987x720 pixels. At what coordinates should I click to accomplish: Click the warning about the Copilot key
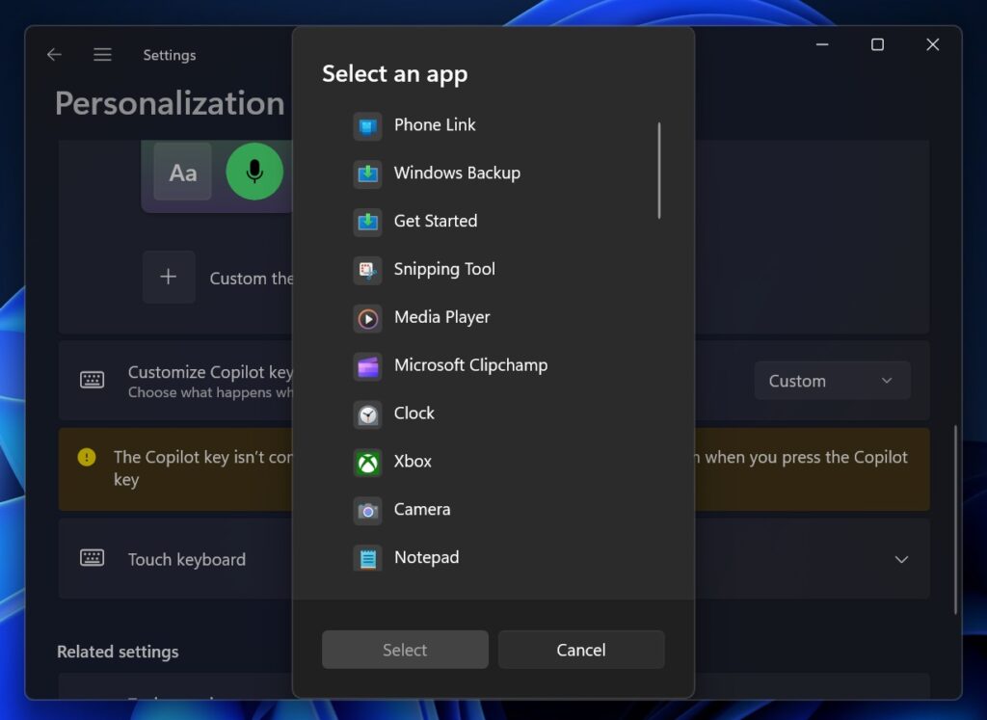point(193,468)
